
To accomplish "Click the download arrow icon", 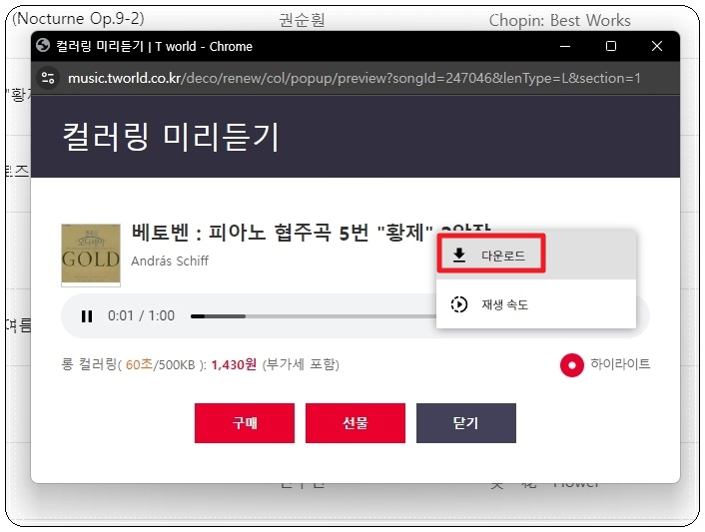I will click(459, 255).
